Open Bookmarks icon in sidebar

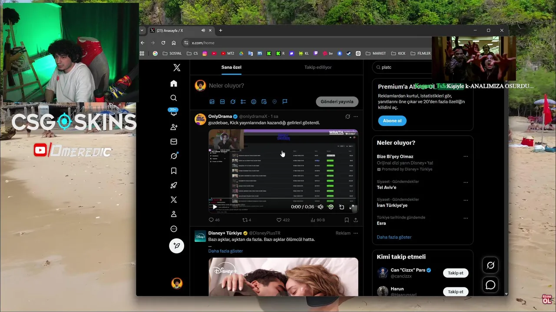[x=174, y=171]
